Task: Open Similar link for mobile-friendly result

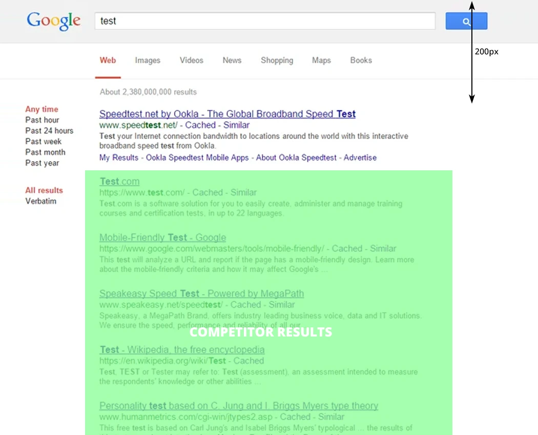Action: click(383, 248)
